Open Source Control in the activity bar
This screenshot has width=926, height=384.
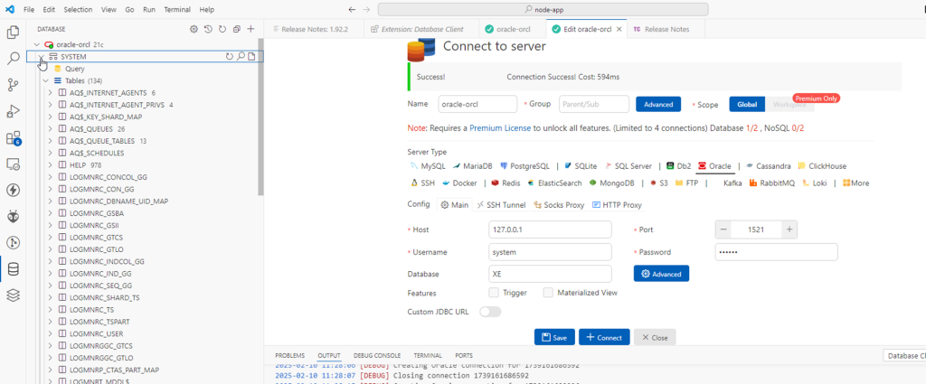coord(13,84)
